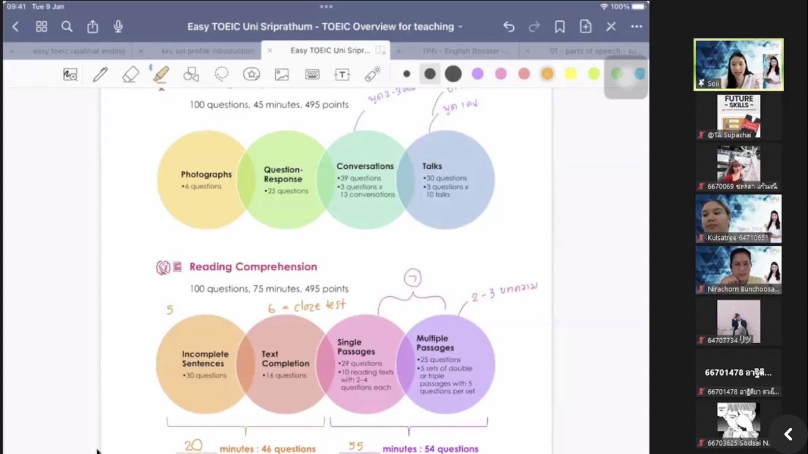Close the easy toeic rajabhat ending tab
This screenshot has width=808, height=454.
pos(11,51)
